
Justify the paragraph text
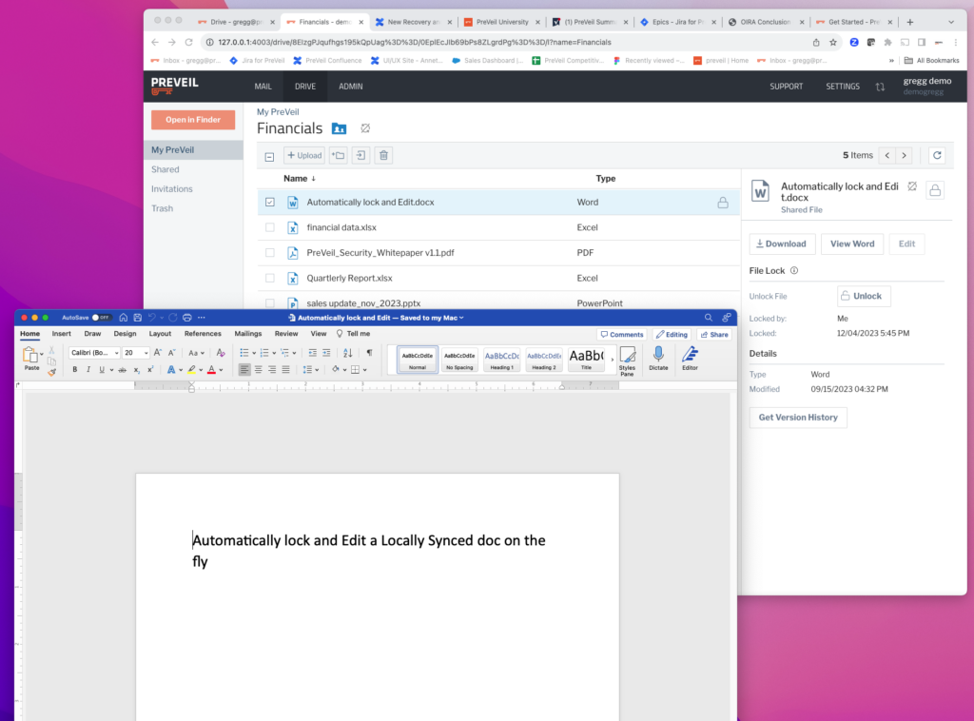[x=285, y=369]
